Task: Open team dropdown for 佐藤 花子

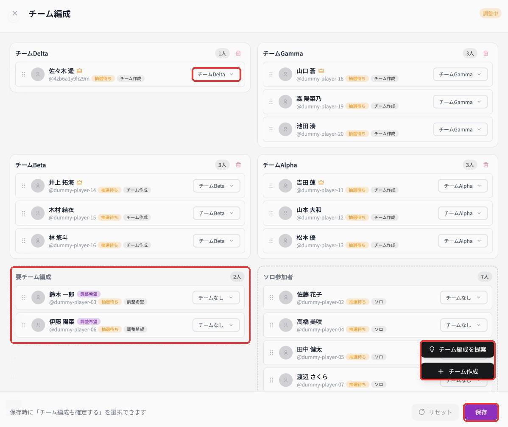Action: [x=463, y=298]
